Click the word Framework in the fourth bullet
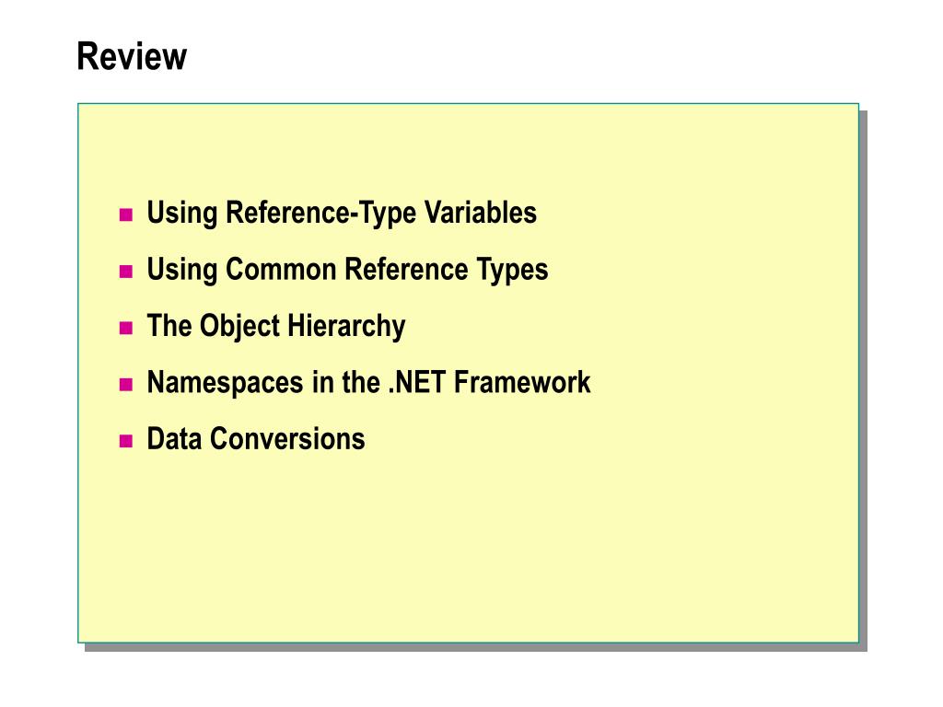 pos(522,382)
